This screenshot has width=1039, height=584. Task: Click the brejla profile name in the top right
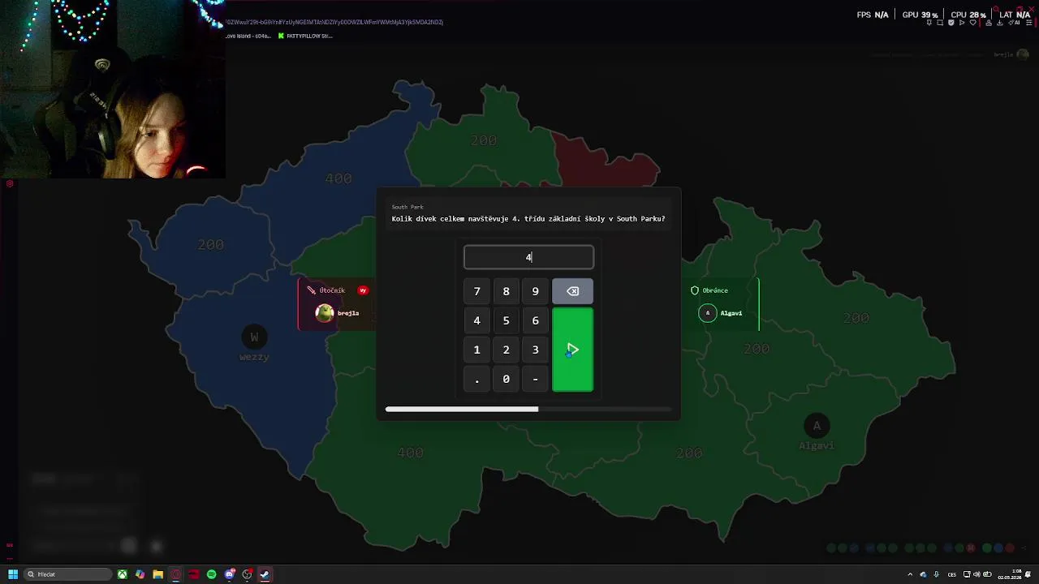(1004, 54)
